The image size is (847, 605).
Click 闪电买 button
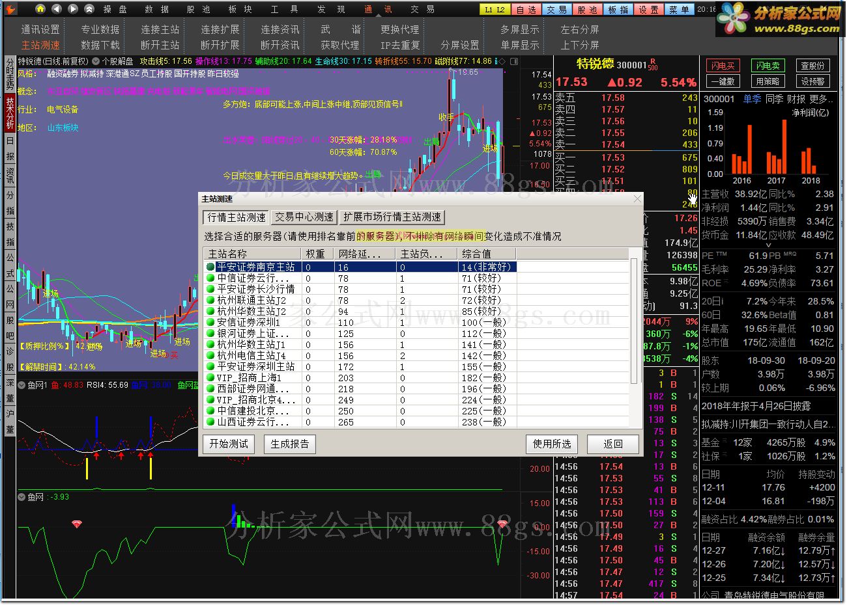pyautogui.click(x=723, y=66)
